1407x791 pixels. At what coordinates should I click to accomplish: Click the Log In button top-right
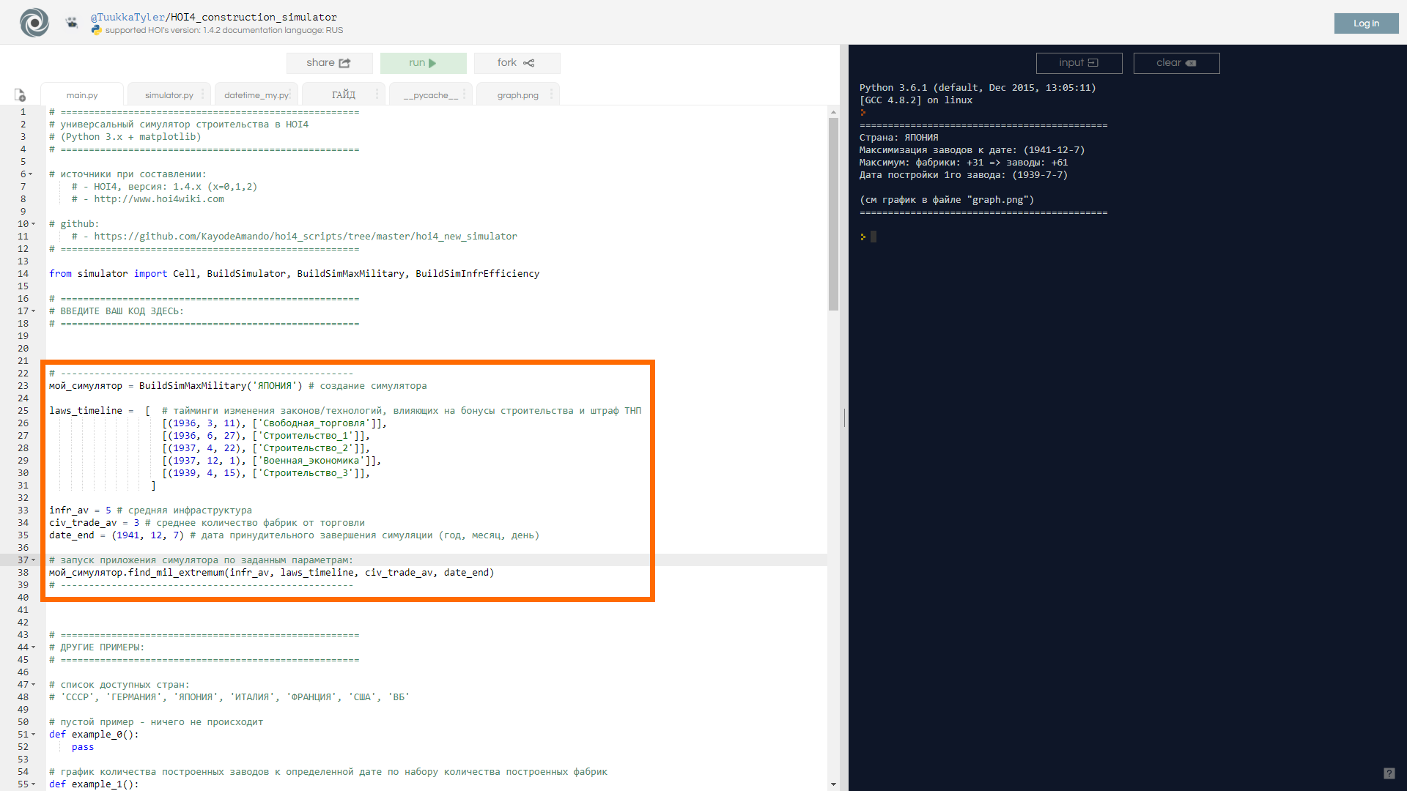point(1367,22)
